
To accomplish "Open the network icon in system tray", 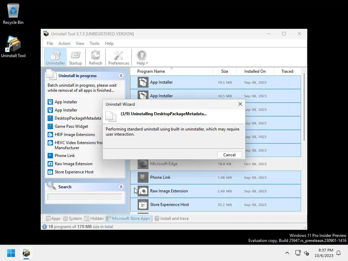I will [298, 253].
